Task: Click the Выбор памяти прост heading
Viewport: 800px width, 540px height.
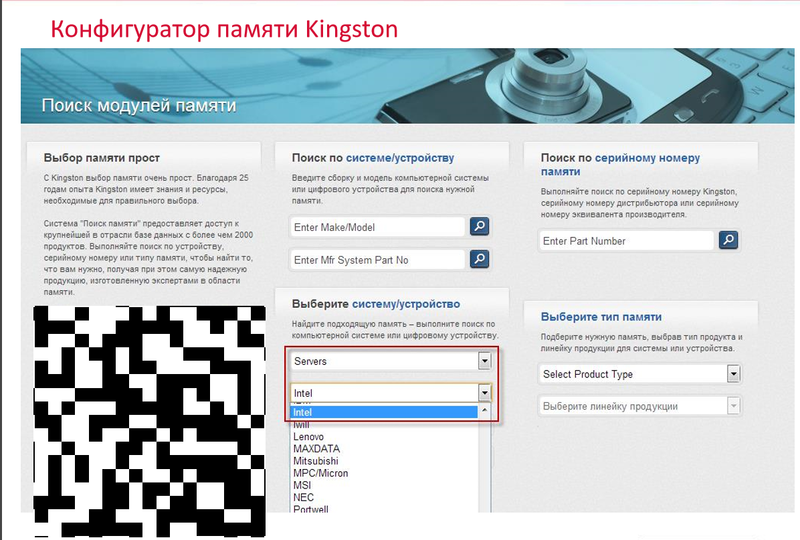Action: [x=102, y=158]
